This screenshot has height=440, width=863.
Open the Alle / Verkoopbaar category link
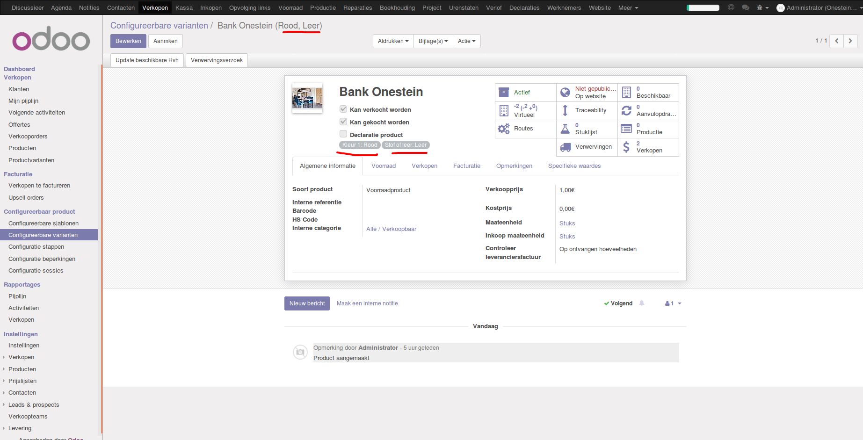click(x=391, y=229)
